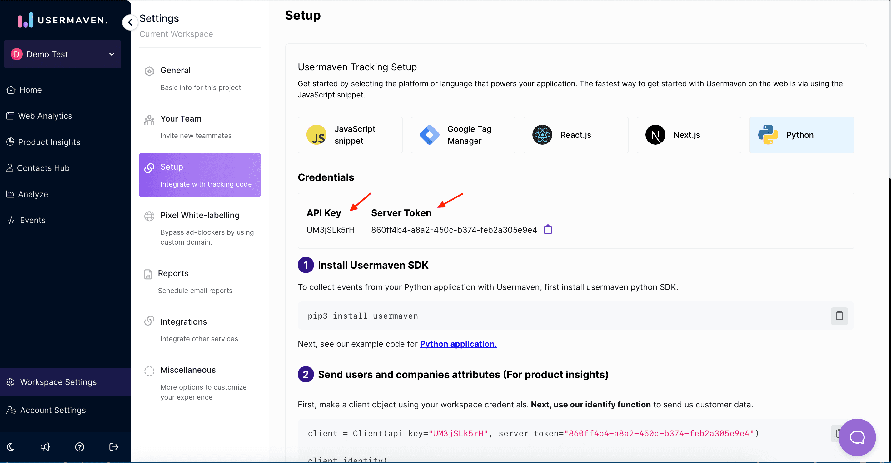Click the megaphone announcements icon
Image resolution: width=891 pixels, height=463 pixels.
[x=45, y=447]
